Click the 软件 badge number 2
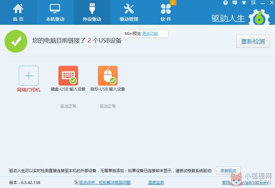 (x=173, y=3)
